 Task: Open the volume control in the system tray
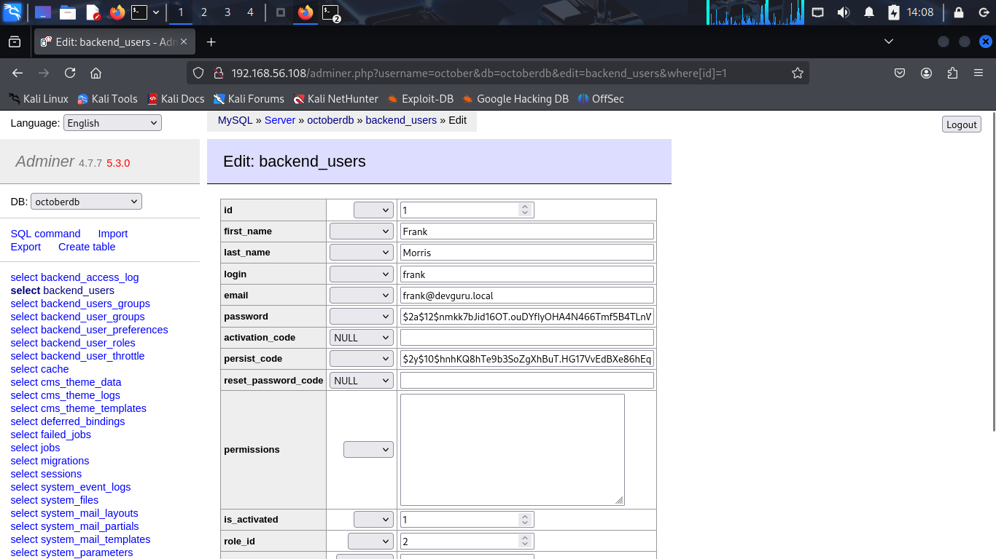coord(843,12)
